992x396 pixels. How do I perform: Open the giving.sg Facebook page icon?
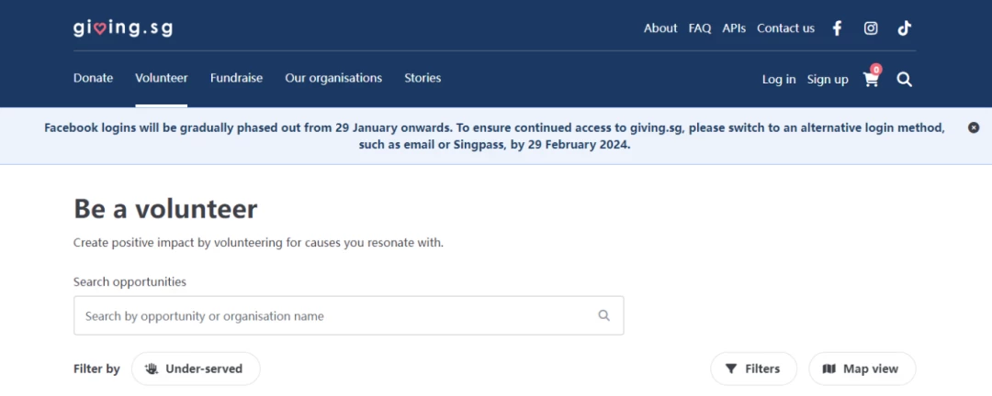(x=837, y=28)
